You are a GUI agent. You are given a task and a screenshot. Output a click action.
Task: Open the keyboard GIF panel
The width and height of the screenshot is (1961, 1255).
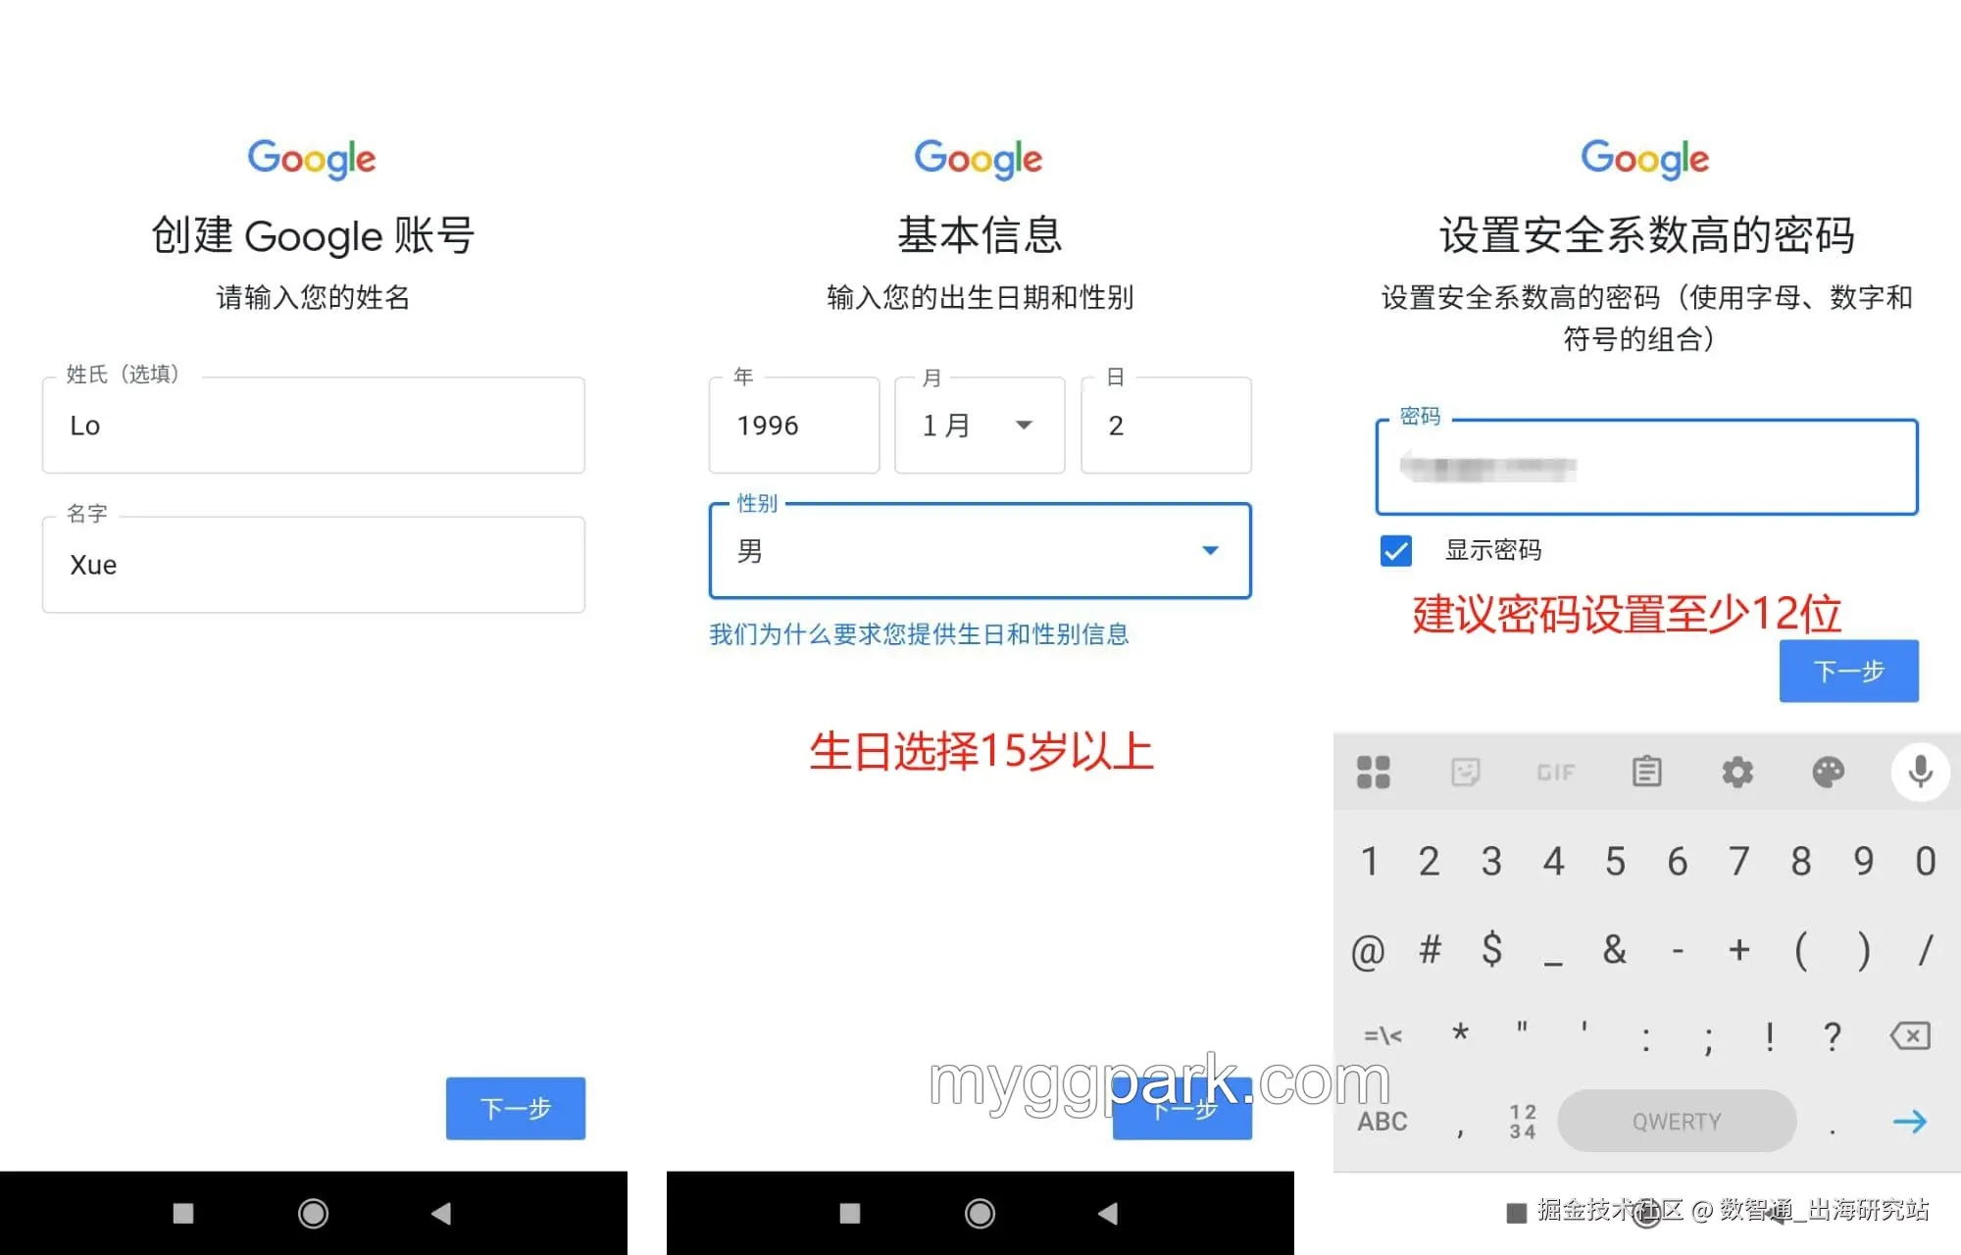click(1556, 773)
